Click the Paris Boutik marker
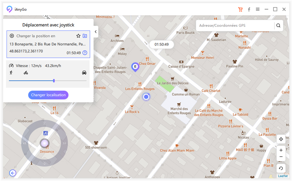The height and width of the screenshot is (181, 292). (x=186, y=28)
